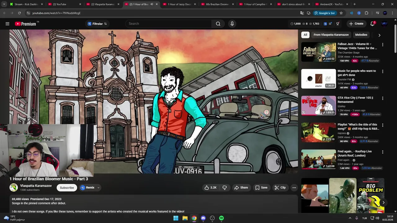Subscribe to Vlaspatta Karamazov
Image resolution: width=397 pixels, height=223 pixels.
point(67,187)
